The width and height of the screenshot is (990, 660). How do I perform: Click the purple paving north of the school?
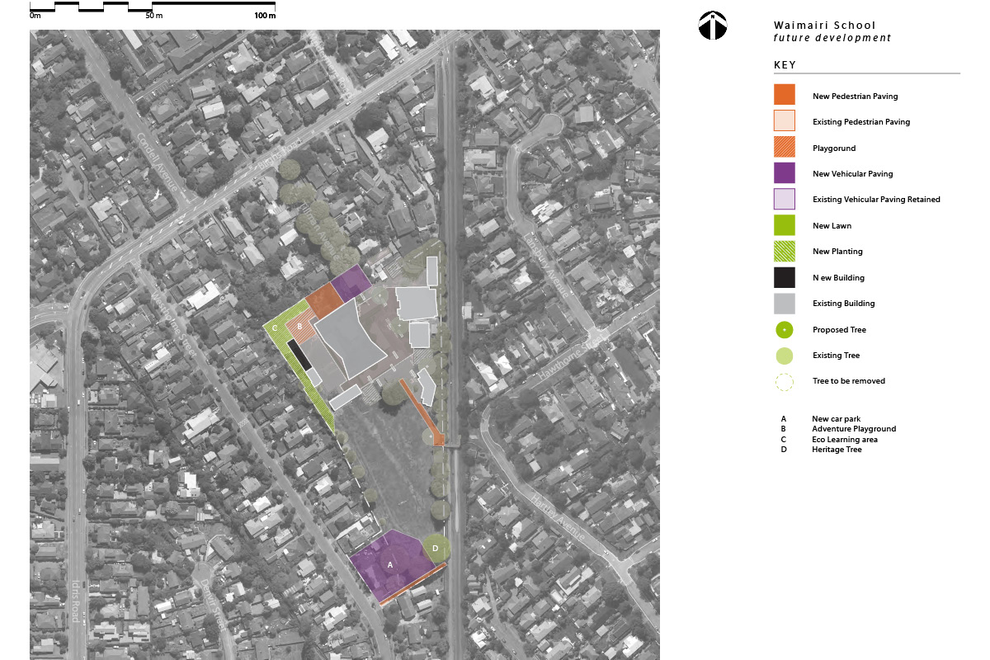[x=351, y=282]
